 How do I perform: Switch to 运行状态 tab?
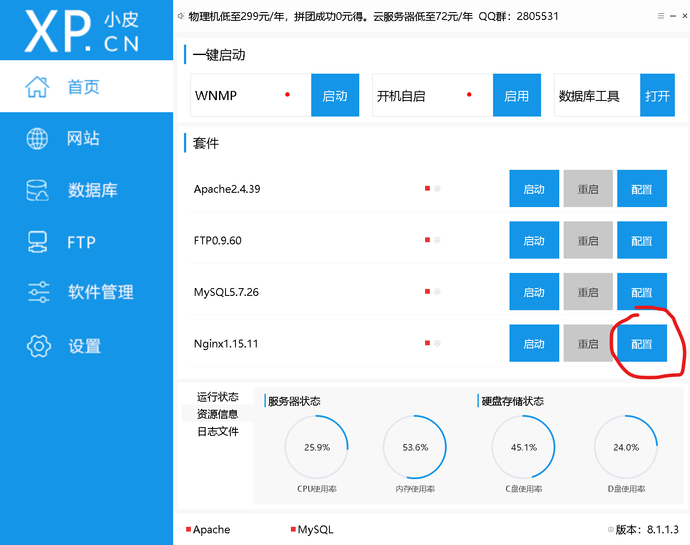pyautogui.click(x=218, y=397)
